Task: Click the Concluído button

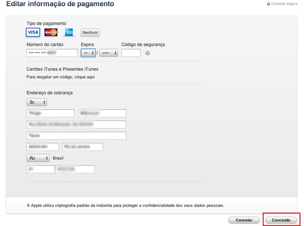Action: (281, 220)
